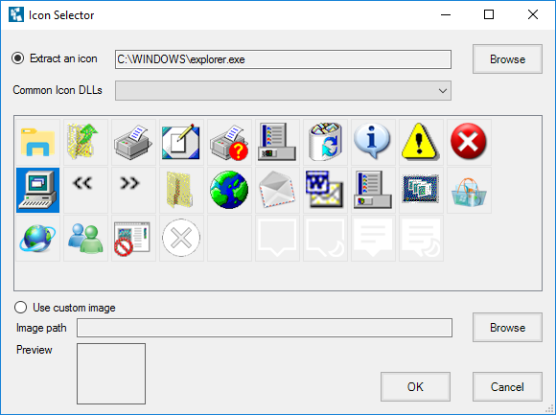This screenshot has height=415, width=556.
Task: Click the C:\WINDOWS\explorer.exe path field
Action: click(283, 59)
